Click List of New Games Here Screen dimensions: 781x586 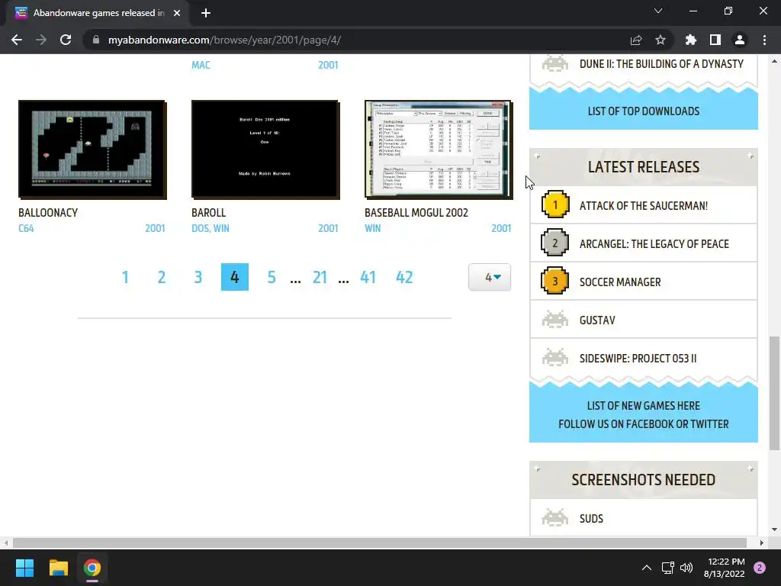[644, 406]
